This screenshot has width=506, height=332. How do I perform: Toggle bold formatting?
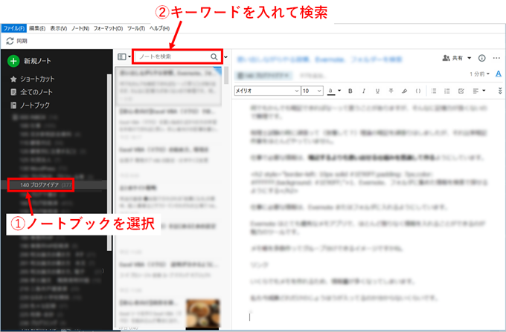tap(350, 91)
